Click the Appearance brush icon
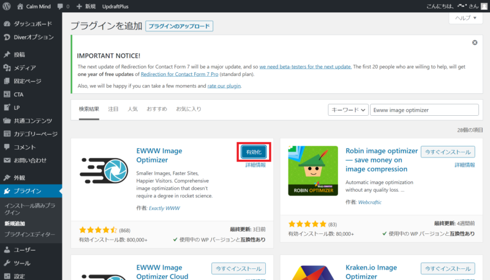Viewport: 490px width, 280px height. (7, 178)
